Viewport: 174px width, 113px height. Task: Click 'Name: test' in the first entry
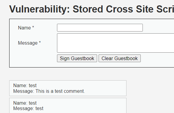coord(25,85)
